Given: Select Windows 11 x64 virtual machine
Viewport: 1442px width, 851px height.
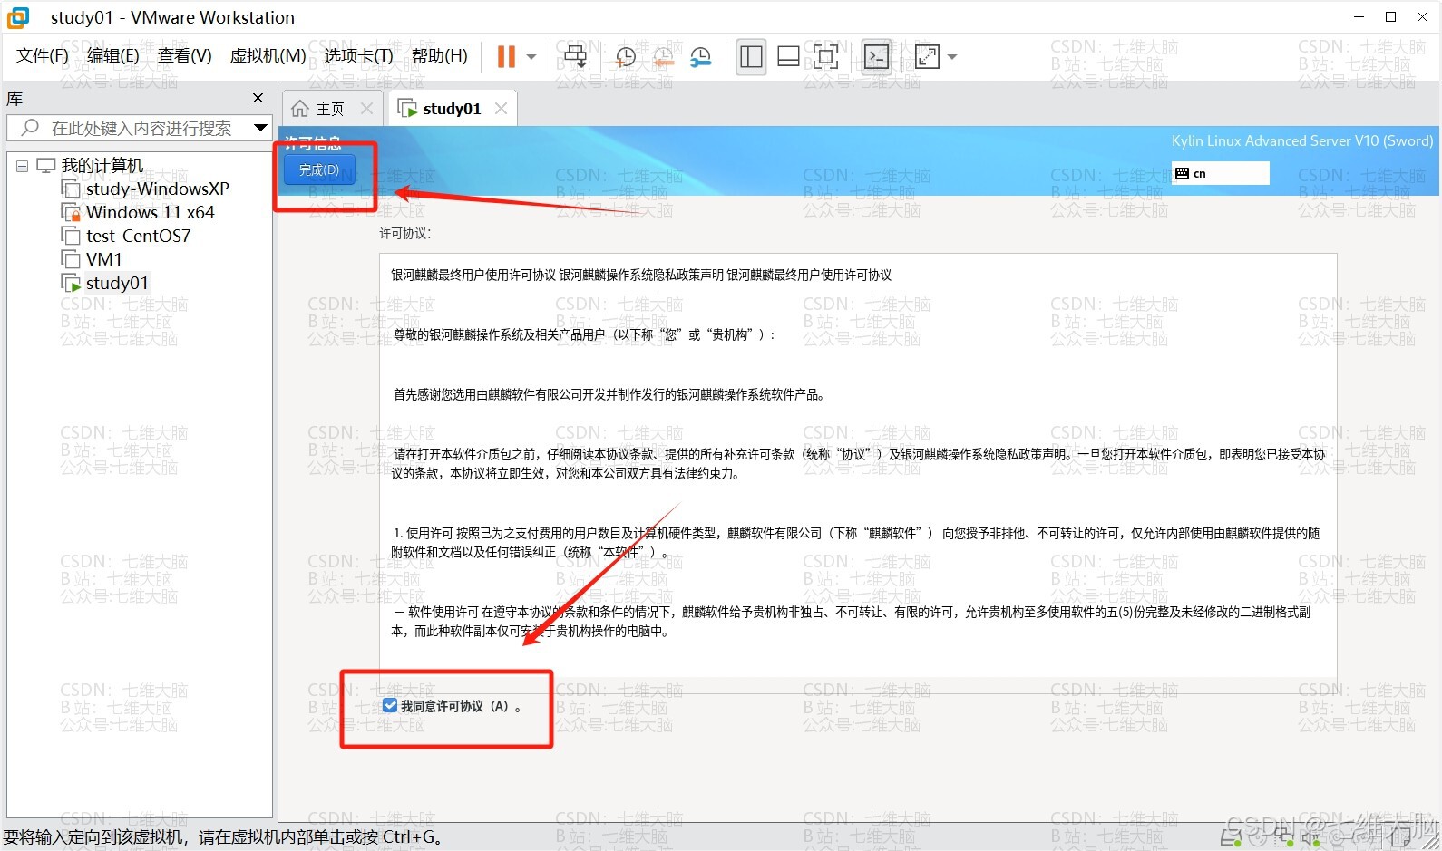Looking at the screenshot, I should click(151, 212).
